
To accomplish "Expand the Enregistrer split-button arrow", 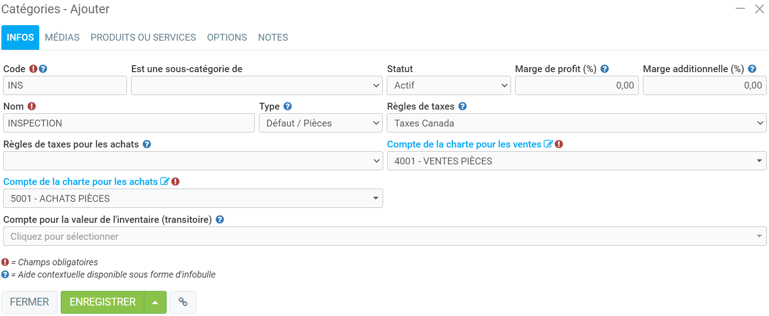I will pyautogui.click(x=155, y=302).
